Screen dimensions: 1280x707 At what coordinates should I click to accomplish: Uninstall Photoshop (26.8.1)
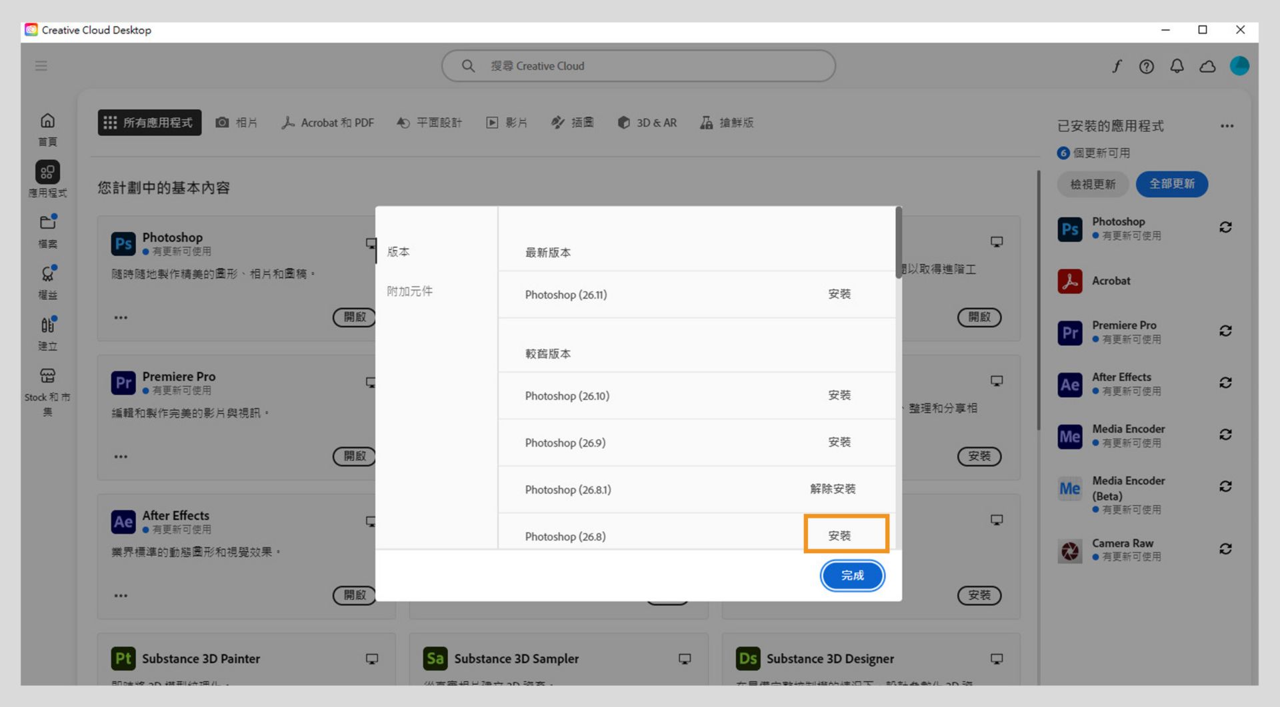coord(833,489)
